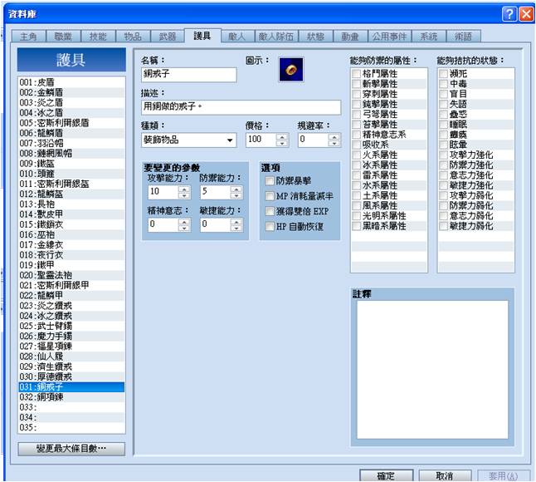The height and width of the screenshot is (482, 536).
Task: Select 030:厚德鑽戒 in the list
Action: coord(71,377)
